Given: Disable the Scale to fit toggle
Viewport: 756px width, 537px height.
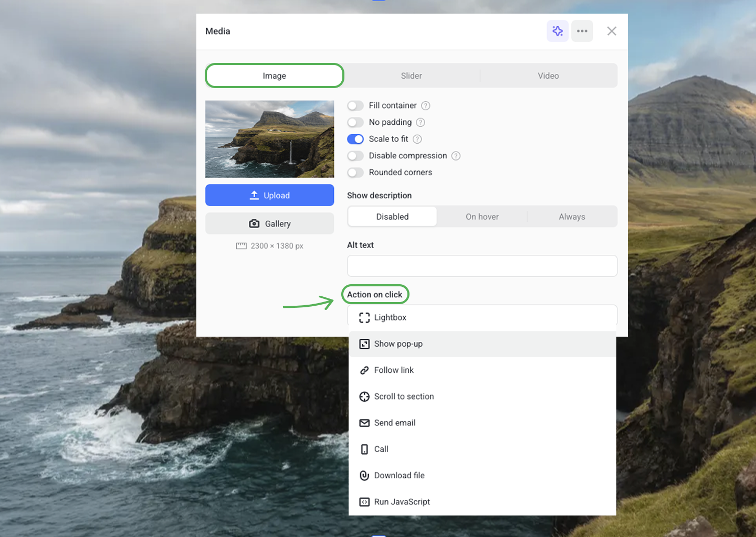Looking at the screenshot, I should tap(355, 139).
